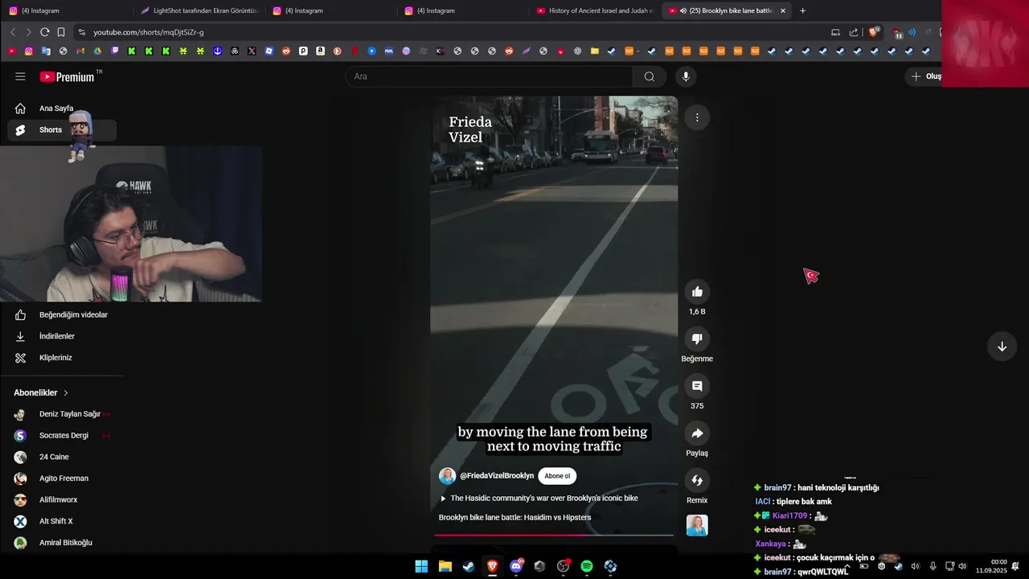Viewport: 1029px width, 579px height.
Task: Open the comments showing 375
Action: (x=697, y=386)
